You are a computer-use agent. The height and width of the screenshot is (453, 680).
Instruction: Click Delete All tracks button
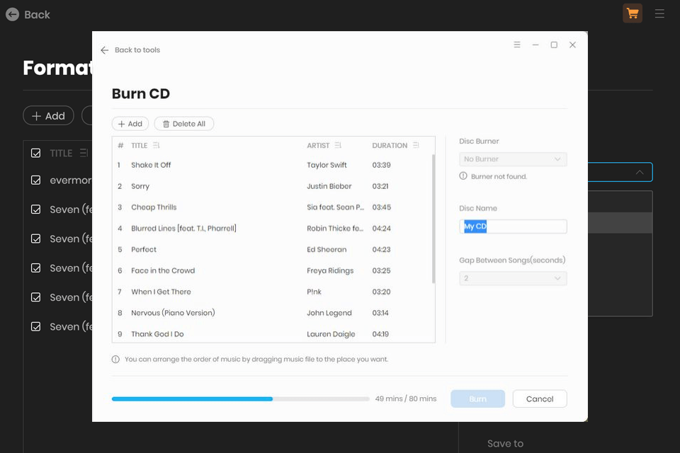tap(184, 124)
